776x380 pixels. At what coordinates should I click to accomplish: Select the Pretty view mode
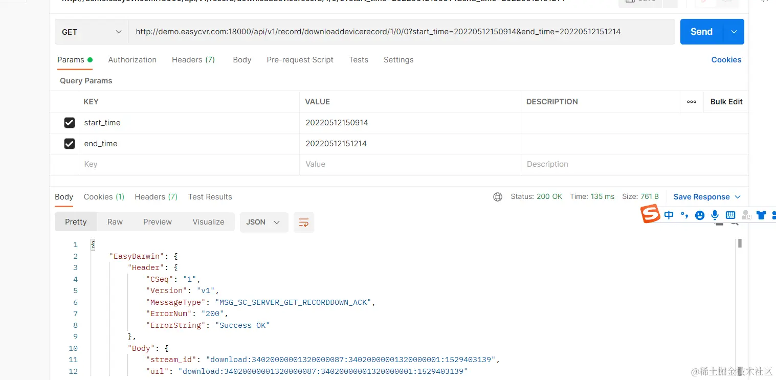(x=76, y=222)
